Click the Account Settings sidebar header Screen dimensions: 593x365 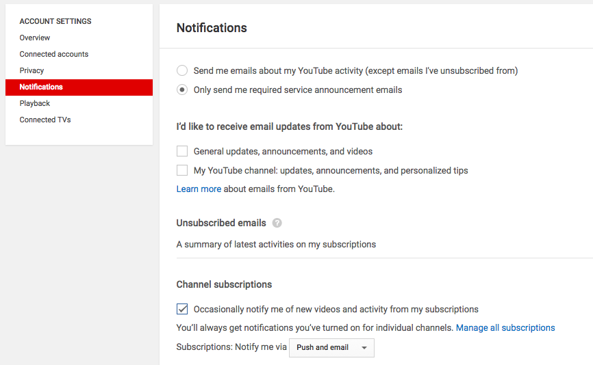coord(55,21)
